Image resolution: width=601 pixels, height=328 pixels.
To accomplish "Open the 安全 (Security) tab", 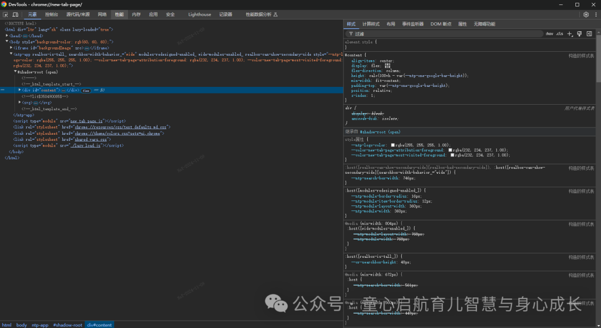I will [x=170, y=14].
